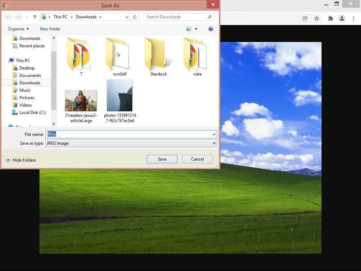Open the Help icon

point(211,29)
